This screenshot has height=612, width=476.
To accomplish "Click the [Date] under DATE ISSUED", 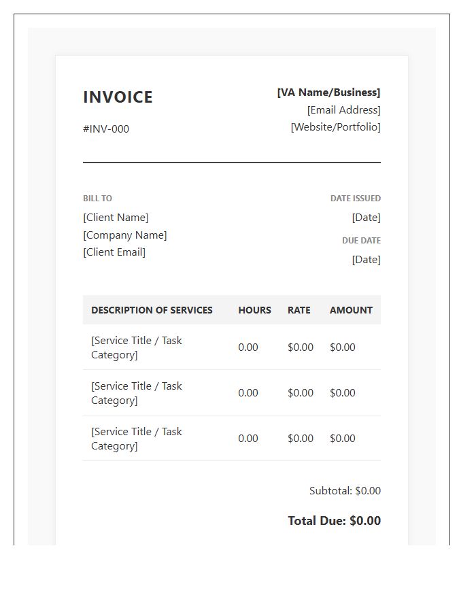I will point(366,218).
